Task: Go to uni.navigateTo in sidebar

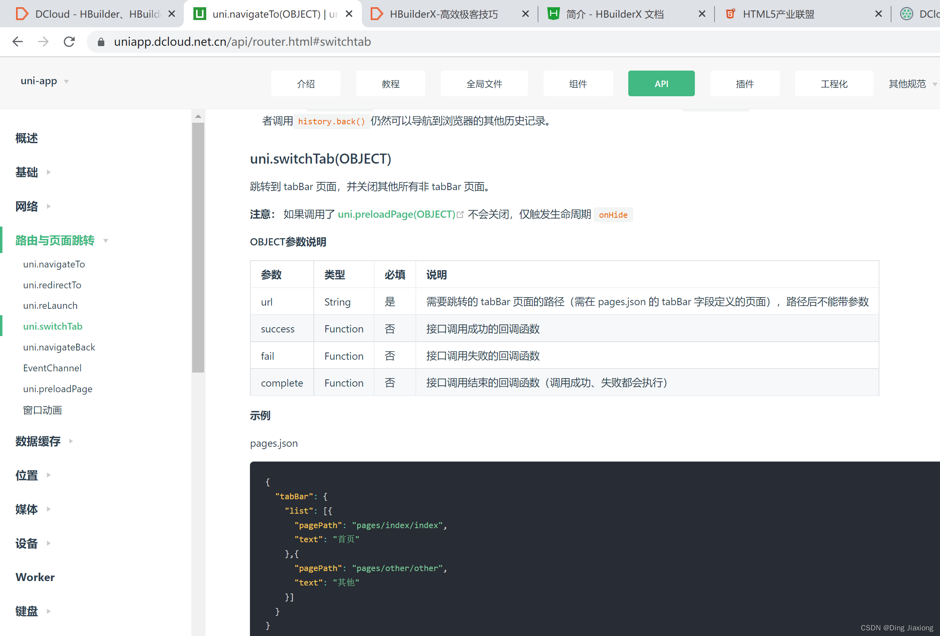Action: (x=54, y=264)
